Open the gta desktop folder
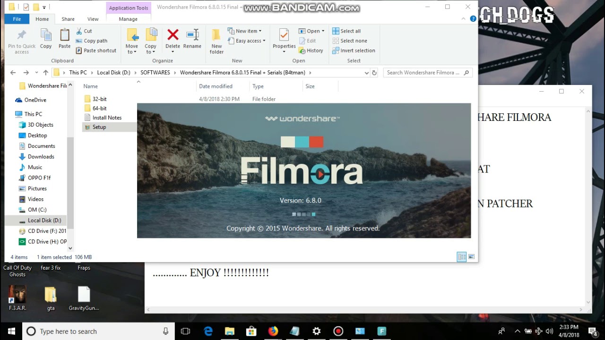Viewport: 605px width, 340px height. pyautogui.click(x=51, y=299)
